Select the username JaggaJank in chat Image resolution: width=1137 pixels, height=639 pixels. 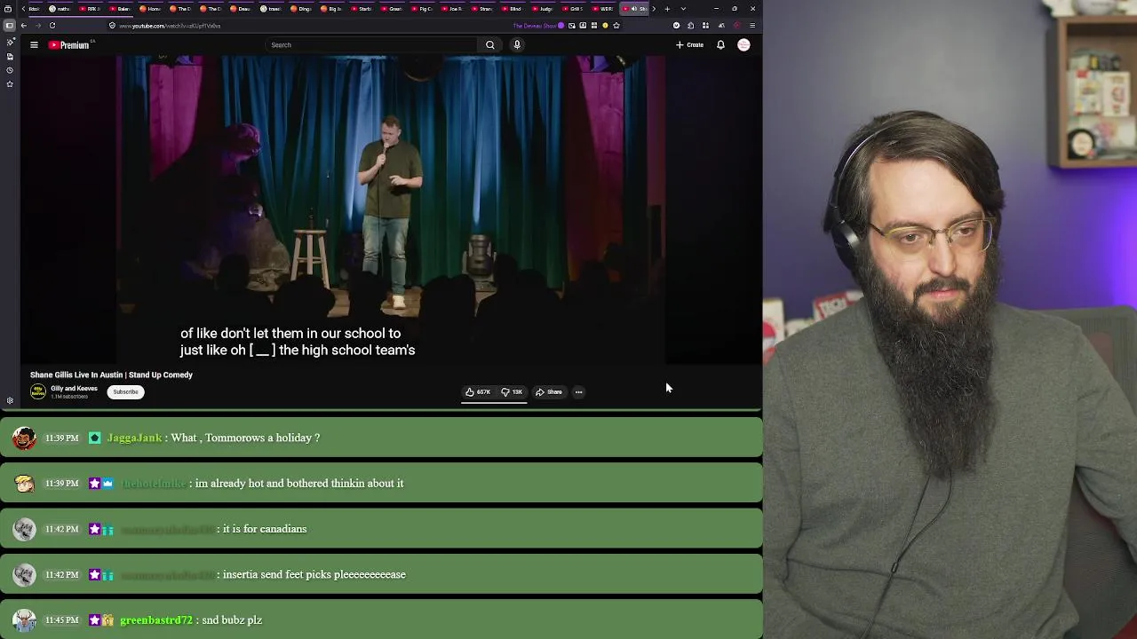tap(134, 438)
